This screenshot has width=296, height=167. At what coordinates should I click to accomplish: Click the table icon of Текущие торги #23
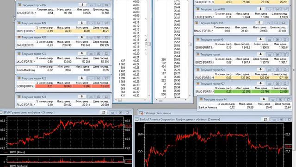[x=19, y=96]
